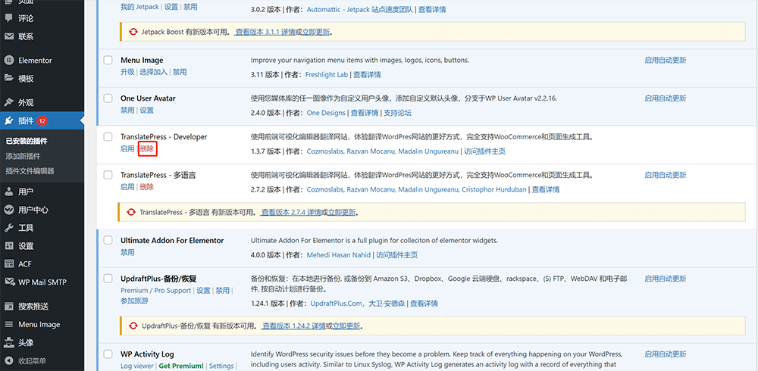
Task: Click 查看版本 1.24.2 详情 link
Action: 293,326
